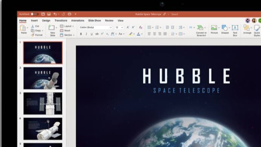This screenshot has height=147, width=261.
Task: Switch to the Transitions tab
Action: tap(61, 20)
